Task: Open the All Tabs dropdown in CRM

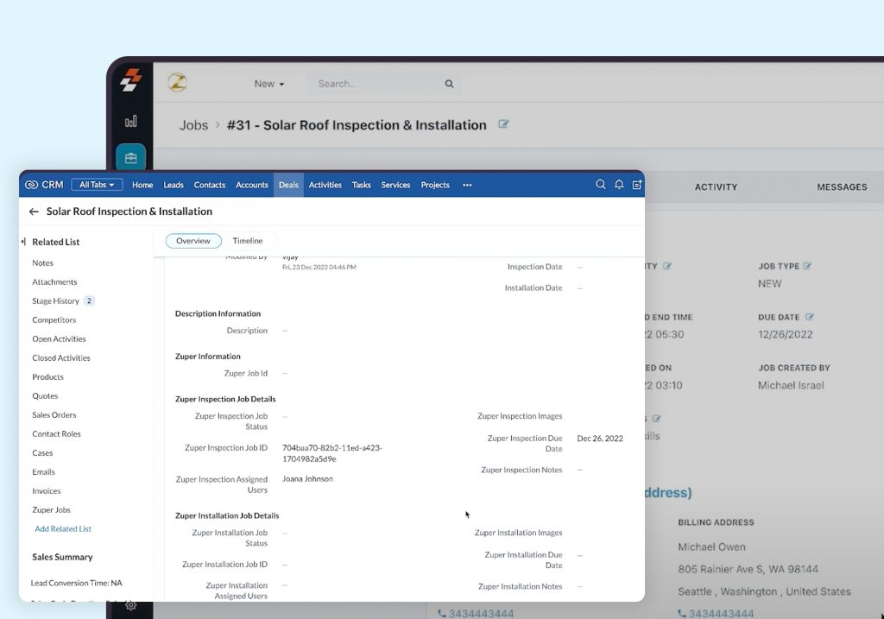Action: (x=97, y=185)
